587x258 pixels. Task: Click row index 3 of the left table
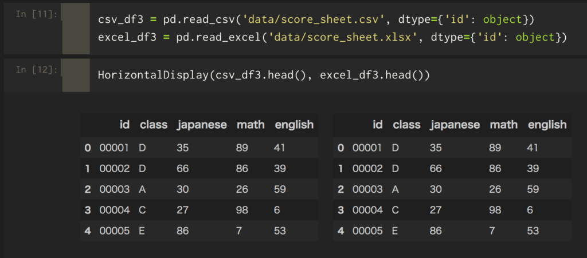(x=88, y=210)
